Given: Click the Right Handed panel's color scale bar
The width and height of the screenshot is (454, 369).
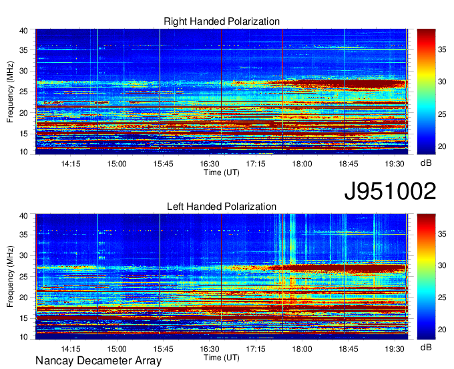Looking at the screenshot, I should pos(426,92).
